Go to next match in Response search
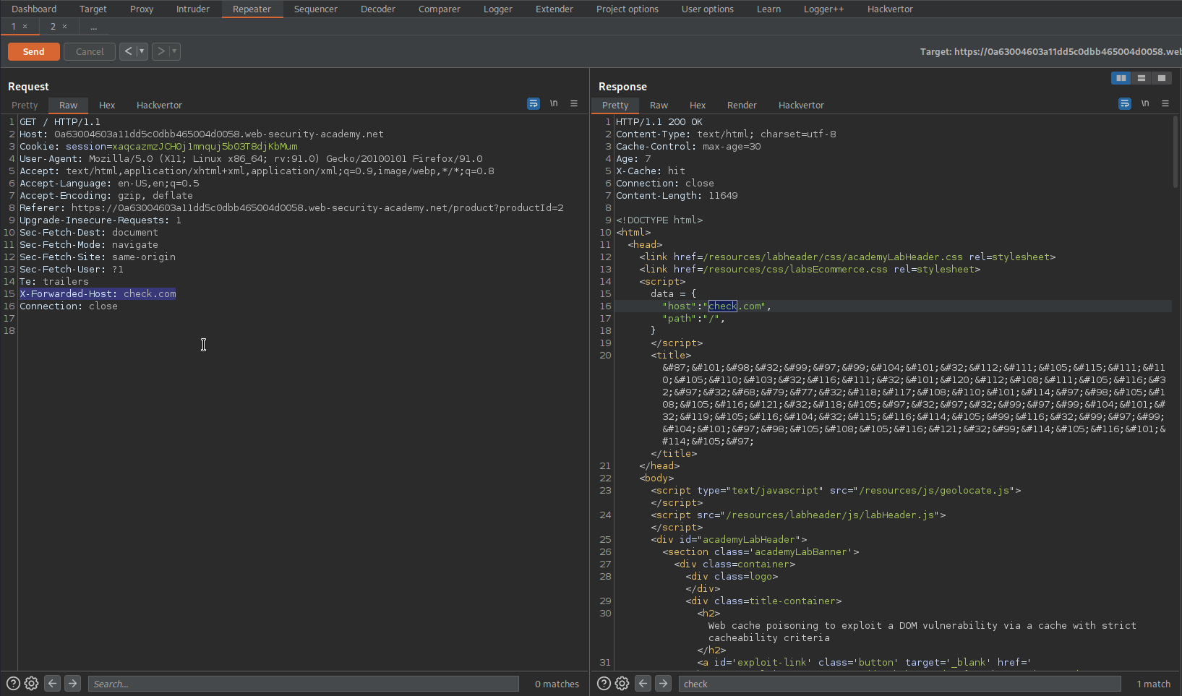This screenshot has height=696, width=1182. point(663,683)
